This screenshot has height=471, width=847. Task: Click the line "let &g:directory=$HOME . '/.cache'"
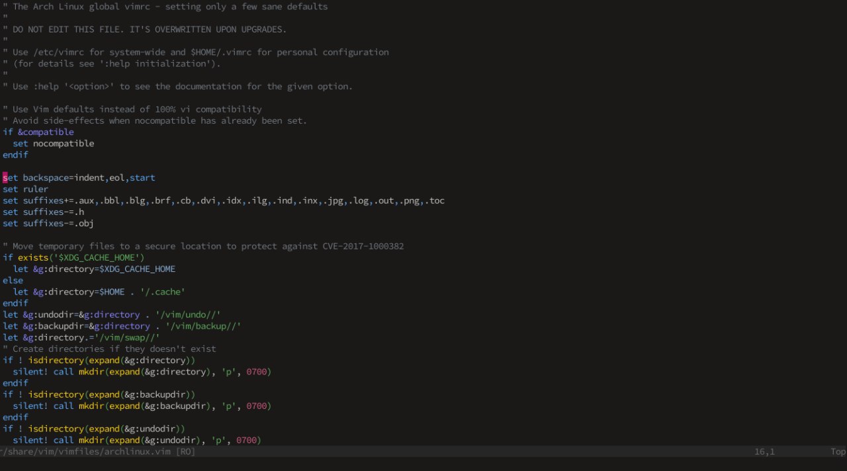[99, 292]
